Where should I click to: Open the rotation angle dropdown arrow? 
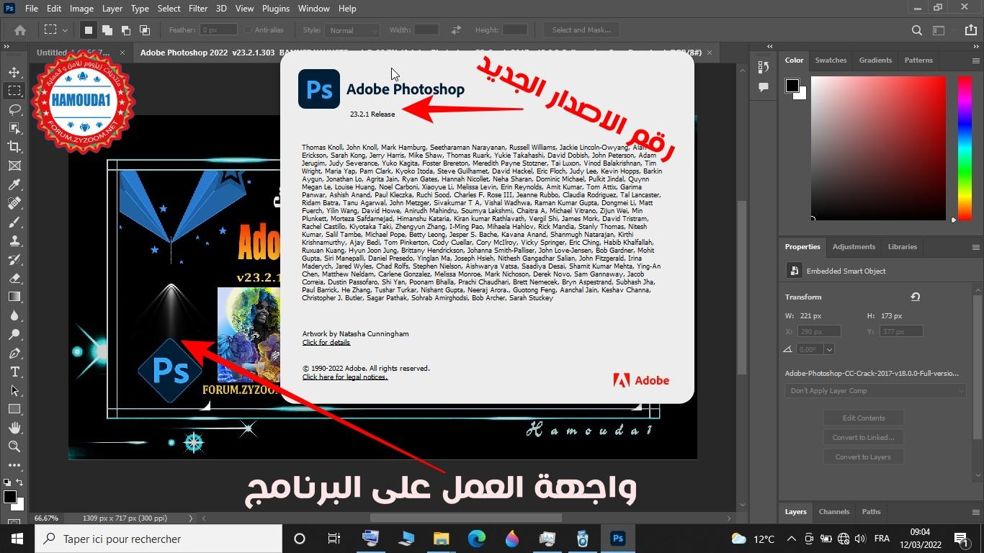pos(829,349)
